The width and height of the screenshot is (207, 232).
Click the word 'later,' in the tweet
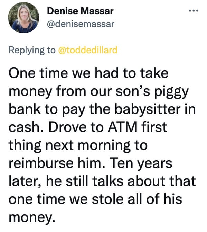(x=25, y=181)
